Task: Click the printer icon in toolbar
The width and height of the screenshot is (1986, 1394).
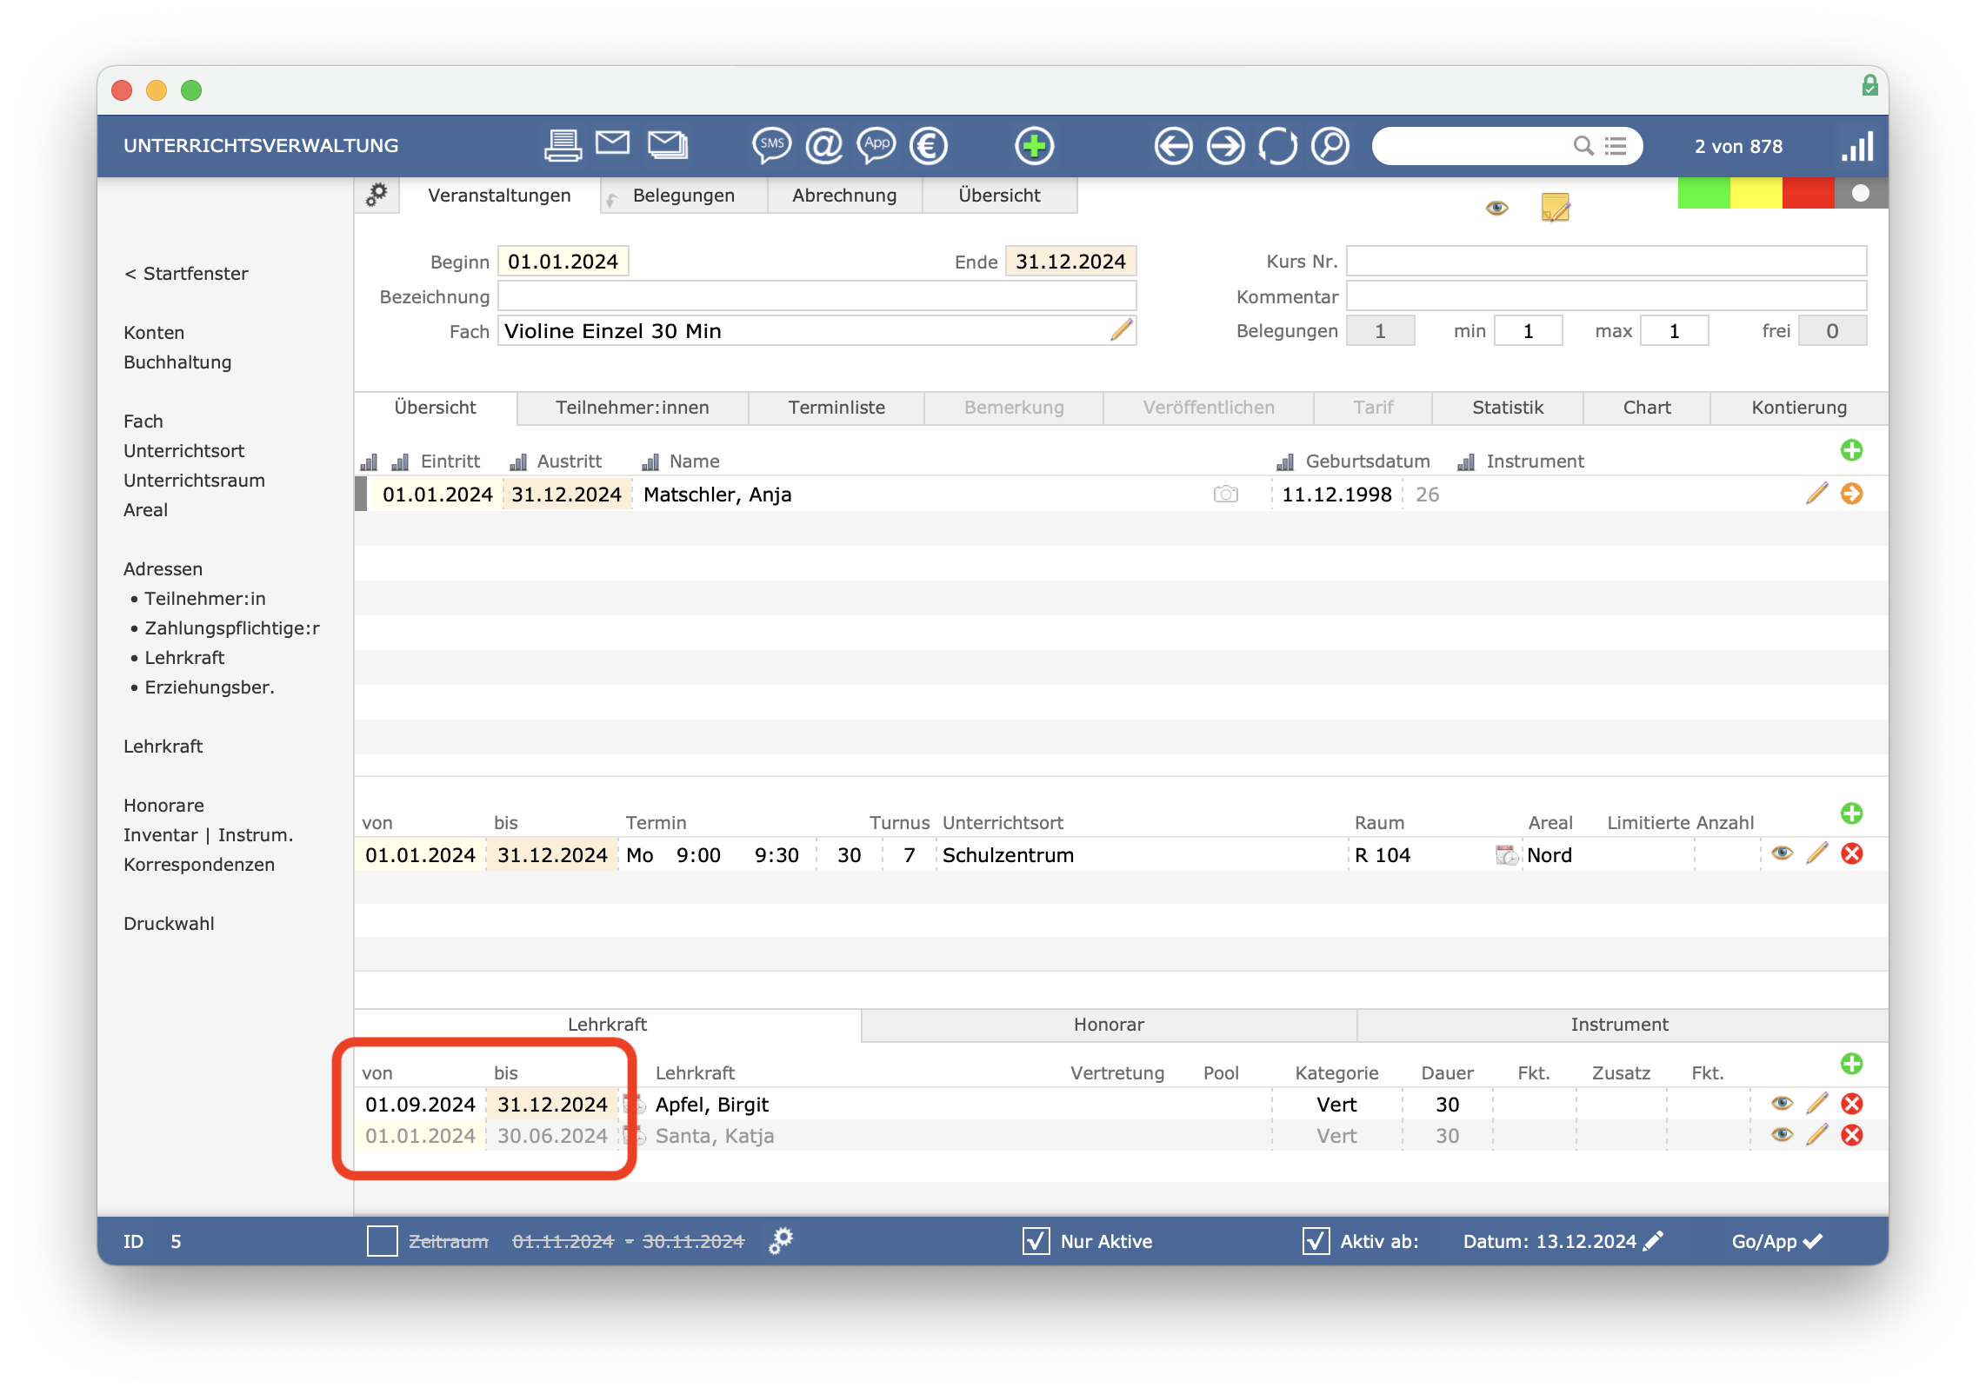Action: coord(562,145)
